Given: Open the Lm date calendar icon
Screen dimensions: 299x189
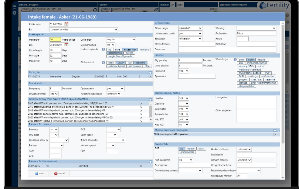Looking at the screenshot, I should [67, 45].
